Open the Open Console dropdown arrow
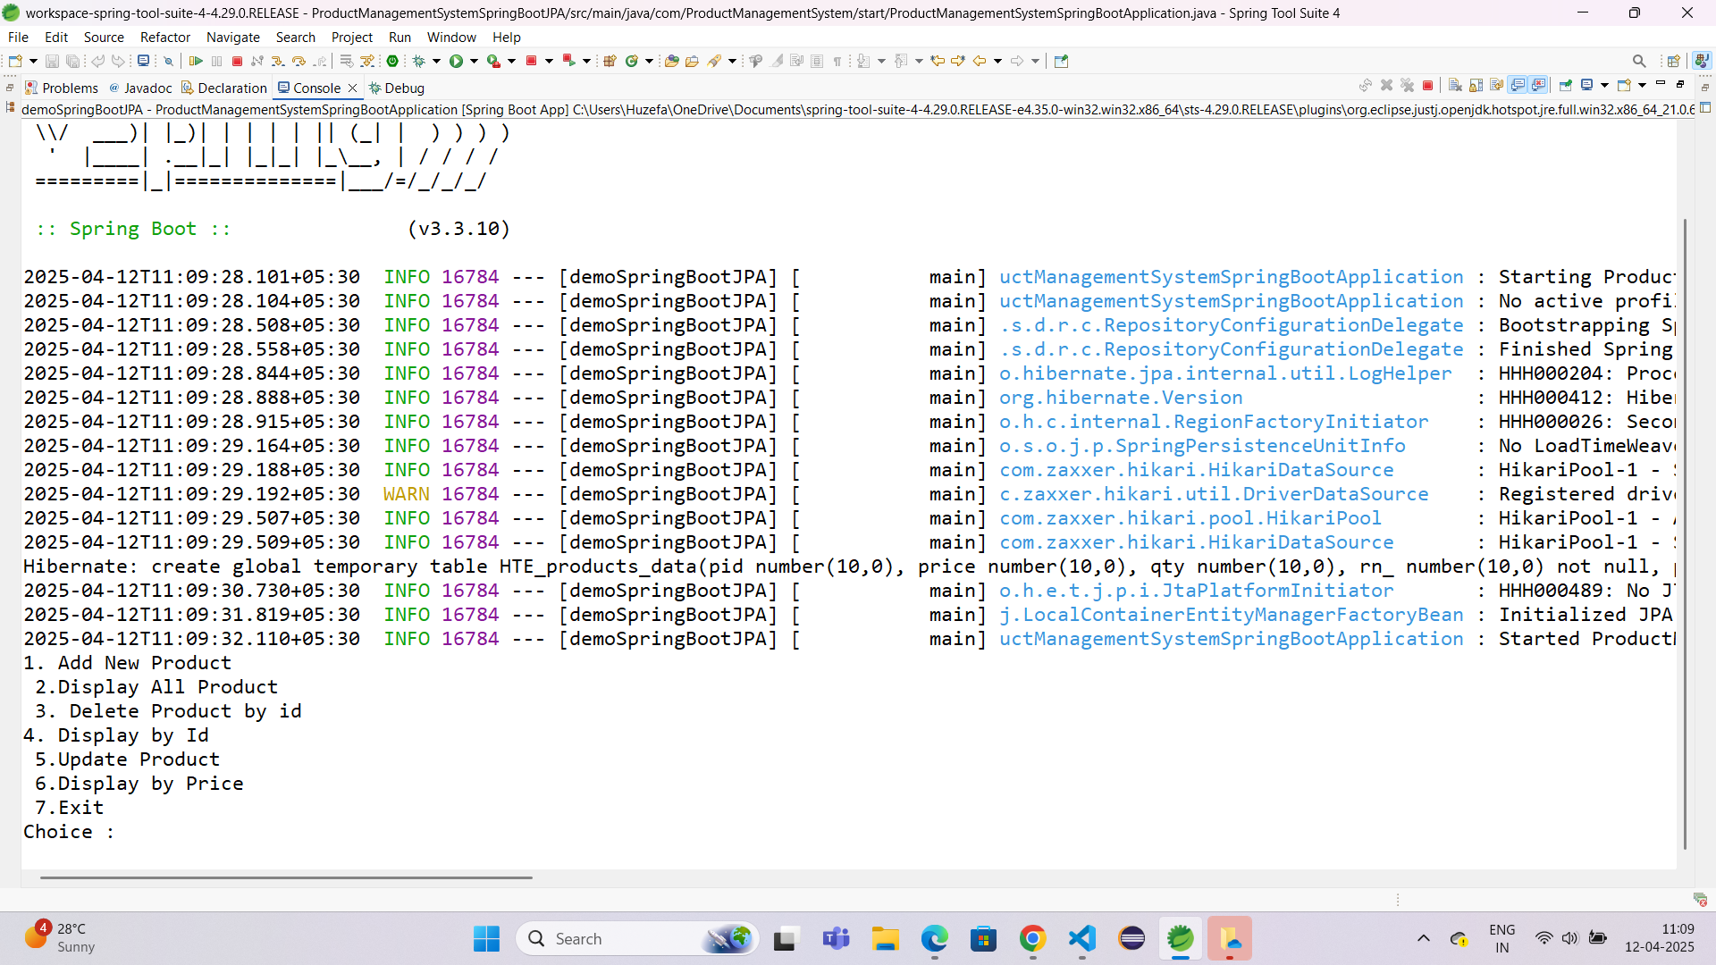This screenshot has width=1716, height=965. (x=1642, y=86)
